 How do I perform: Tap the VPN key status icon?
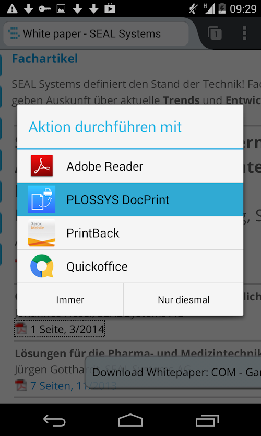pyautogui.click(x=44, y=8)
